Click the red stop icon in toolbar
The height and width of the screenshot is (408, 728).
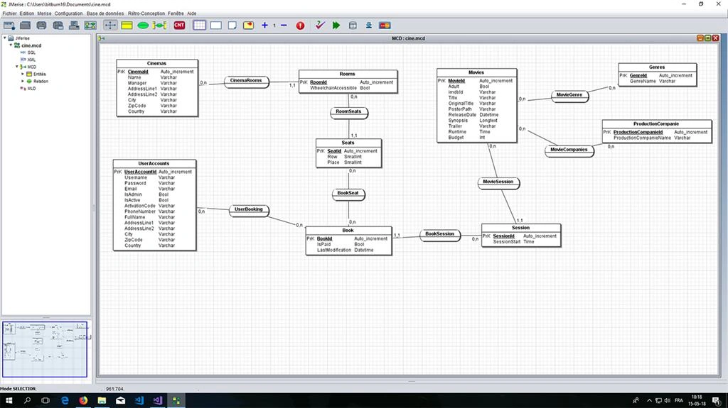301,26
